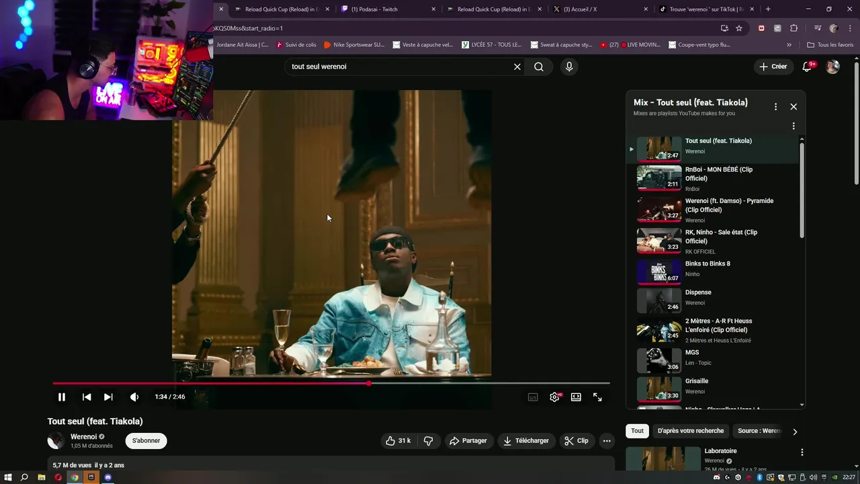Open Werenoi channel avatar

tap(56, 441)
